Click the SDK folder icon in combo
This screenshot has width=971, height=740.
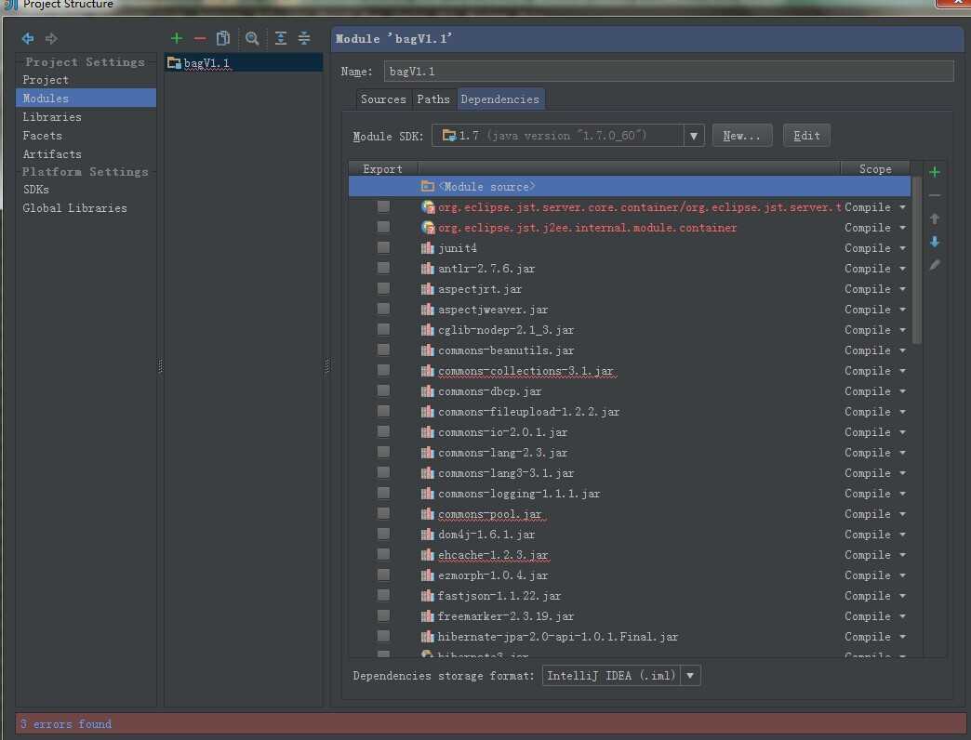click(x=449, y=136)
